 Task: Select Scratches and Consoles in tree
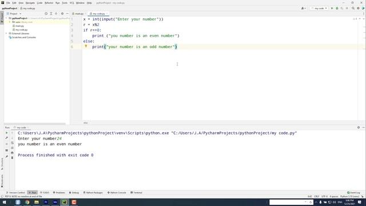tap(22, 37)
